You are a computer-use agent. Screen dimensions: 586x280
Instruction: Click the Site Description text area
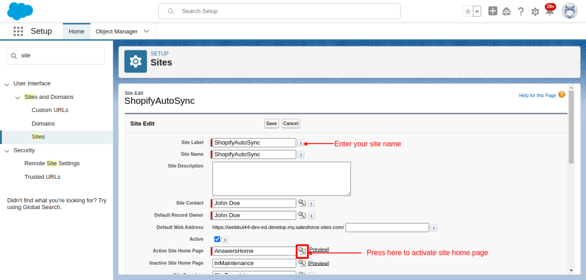coord(282,179)
